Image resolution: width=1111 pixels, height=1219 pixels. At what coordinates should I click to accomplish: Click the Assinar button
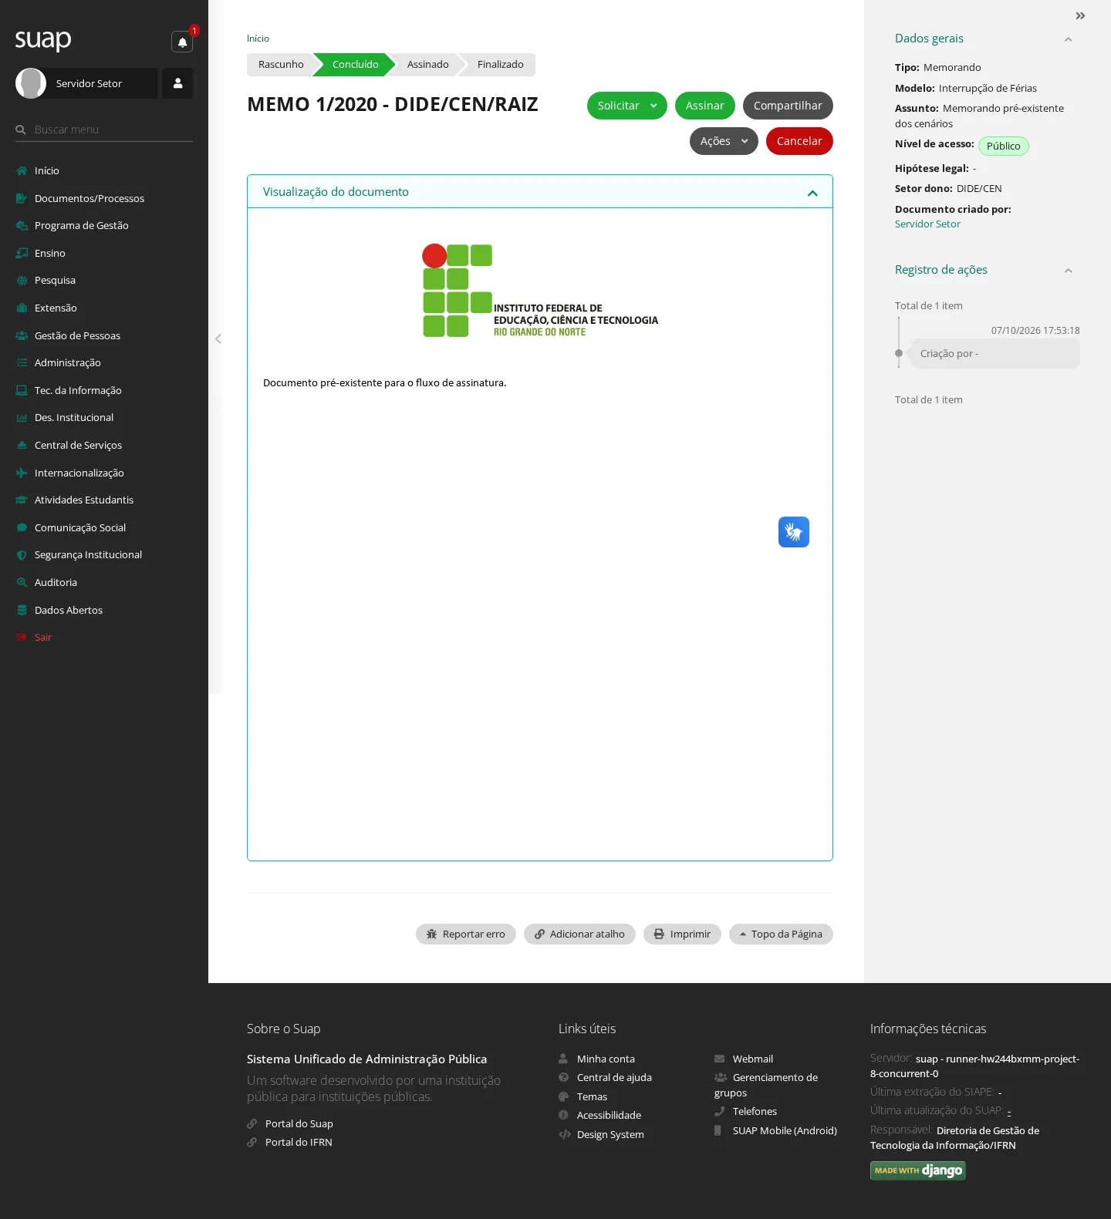[705, 106]
